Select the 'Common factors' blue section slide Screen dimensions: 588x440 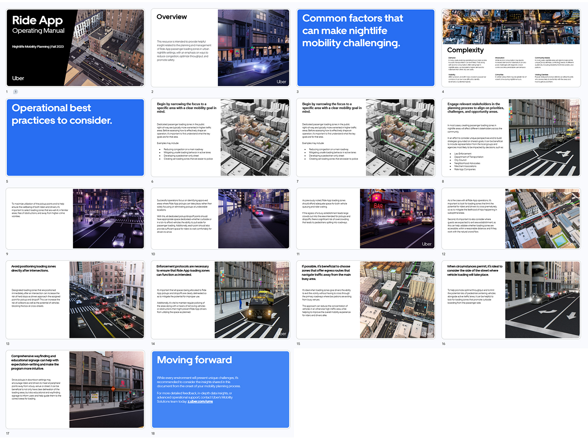point(366,48)
